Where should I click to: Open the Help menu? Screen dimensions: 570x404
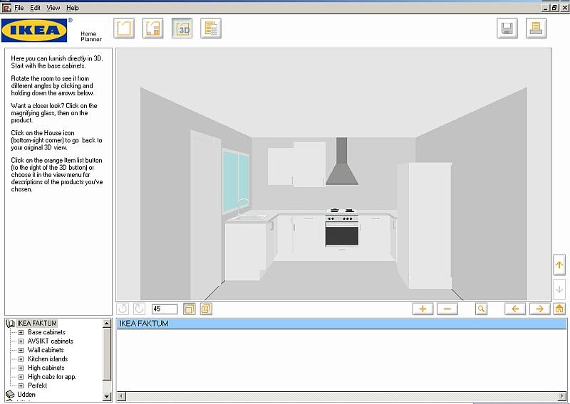73,8
